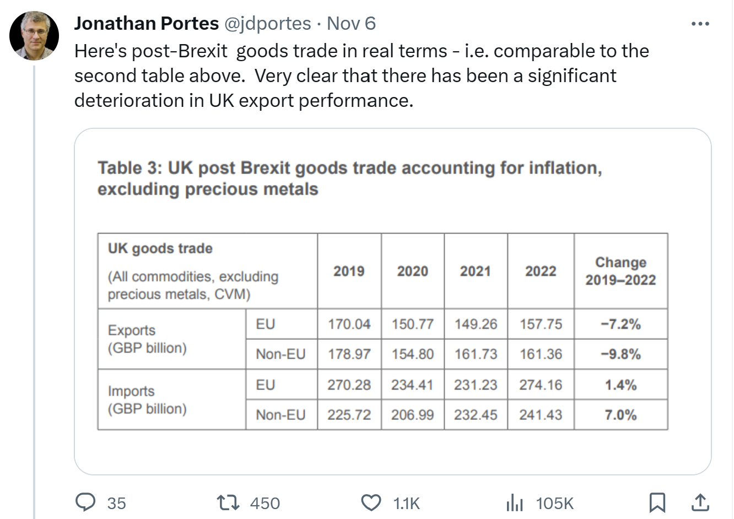Click the 105K views count

[x=554, y=503]
